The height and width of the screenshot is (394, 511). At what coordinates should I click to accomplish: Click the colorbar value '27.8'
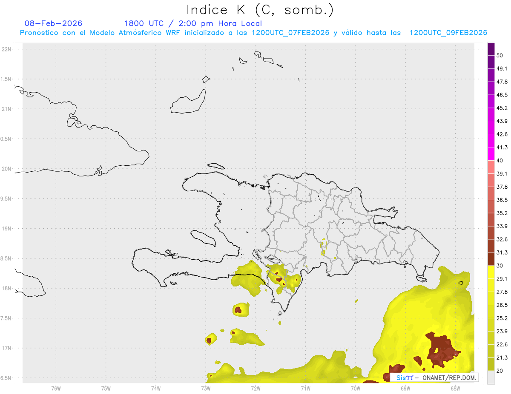[502, 292]
